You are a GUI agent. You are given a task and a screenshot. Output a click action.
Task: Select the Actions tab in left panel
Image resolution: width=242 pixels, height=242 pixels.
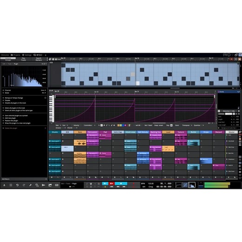click(x=8, y=58)
